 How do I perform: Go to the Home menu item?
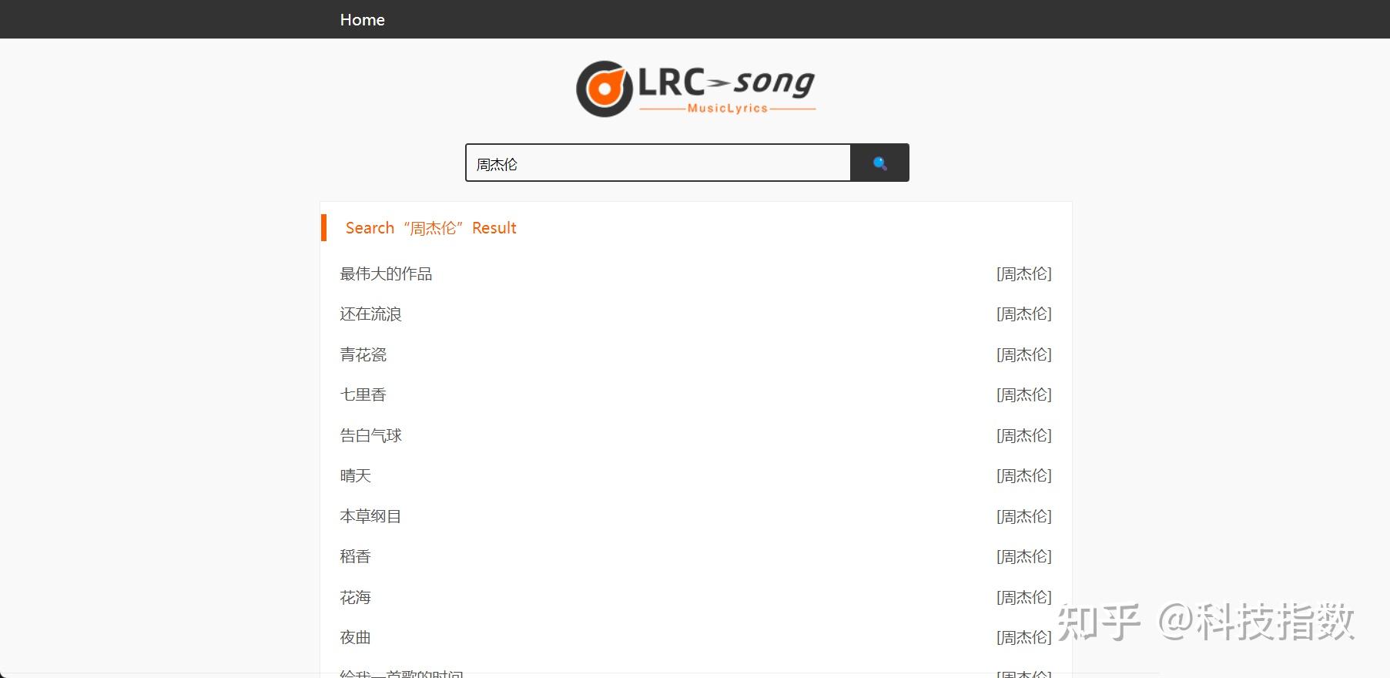pos(362,20)
